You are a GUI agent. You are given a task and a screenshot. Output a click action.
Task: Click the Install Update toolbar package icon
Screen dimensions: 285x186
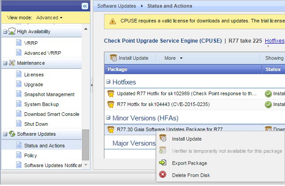tap(113, 58)
